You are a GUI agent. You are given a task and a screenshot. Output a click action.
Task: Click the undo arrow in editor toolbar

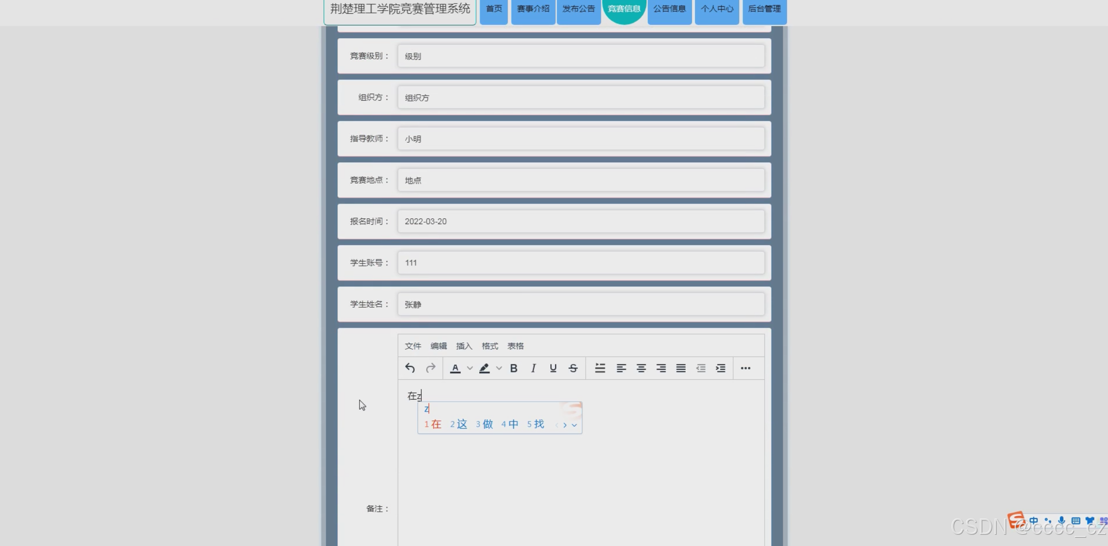click(x=410, y=368)
